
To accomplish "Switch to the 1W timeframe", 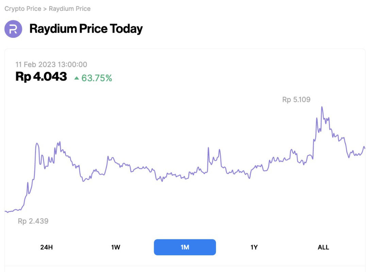I will [116, 247].
